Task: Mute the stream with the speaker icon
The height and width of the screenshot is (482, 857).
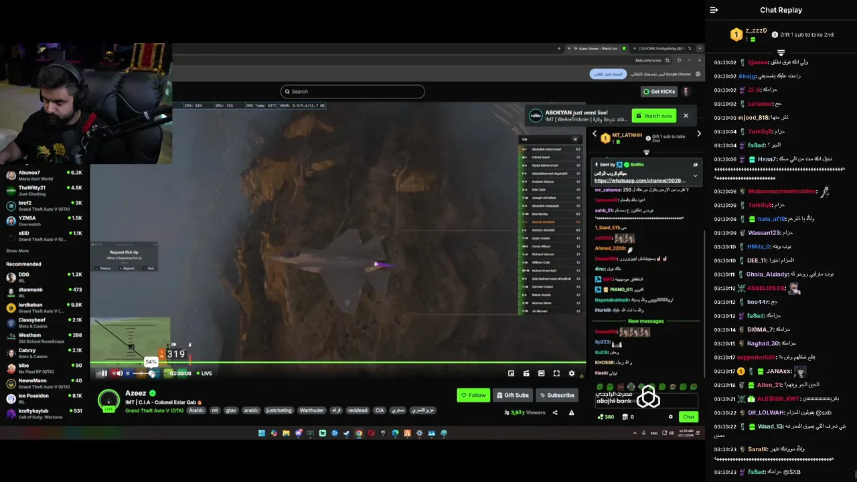Action: tap(119, 374)
